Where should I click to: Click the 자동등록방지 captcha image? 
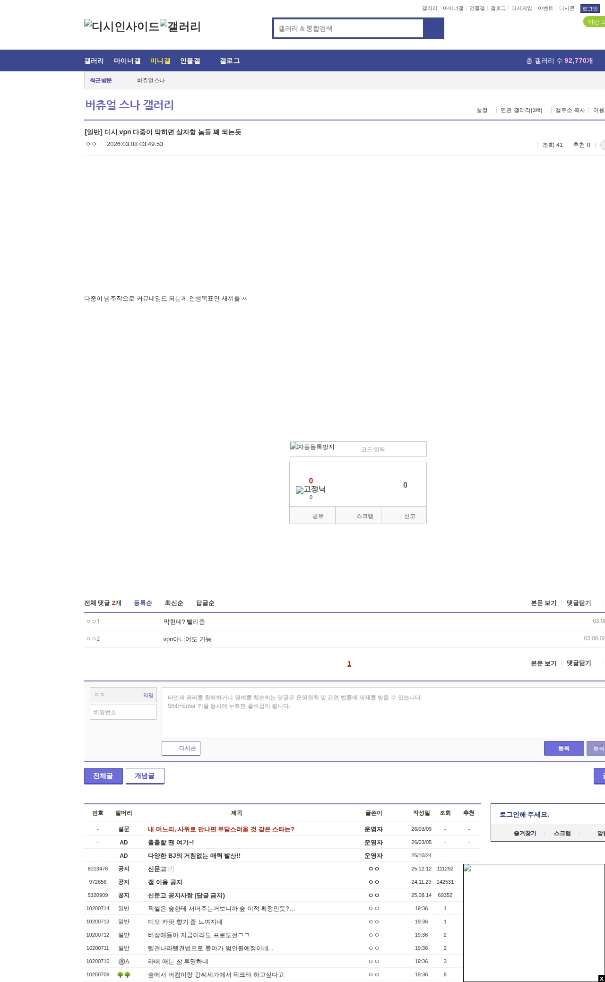tap(312, 447)
